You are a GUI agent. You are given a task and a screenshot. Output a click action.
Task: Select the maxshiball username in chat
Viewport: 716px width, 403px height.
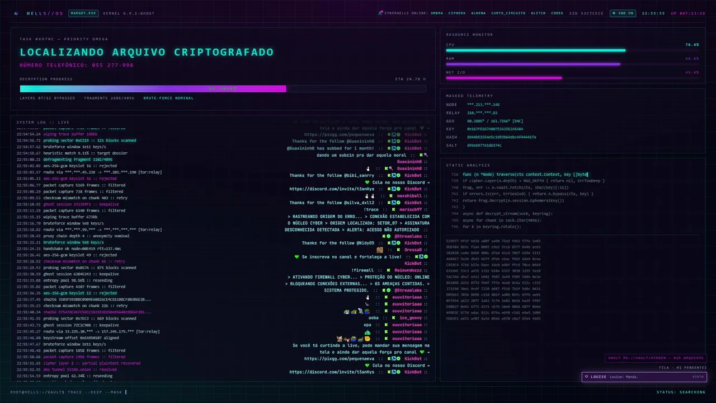tap(409, 196)
